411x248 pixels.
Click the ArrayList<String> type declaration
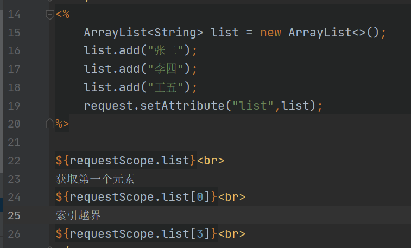point(143,33)
